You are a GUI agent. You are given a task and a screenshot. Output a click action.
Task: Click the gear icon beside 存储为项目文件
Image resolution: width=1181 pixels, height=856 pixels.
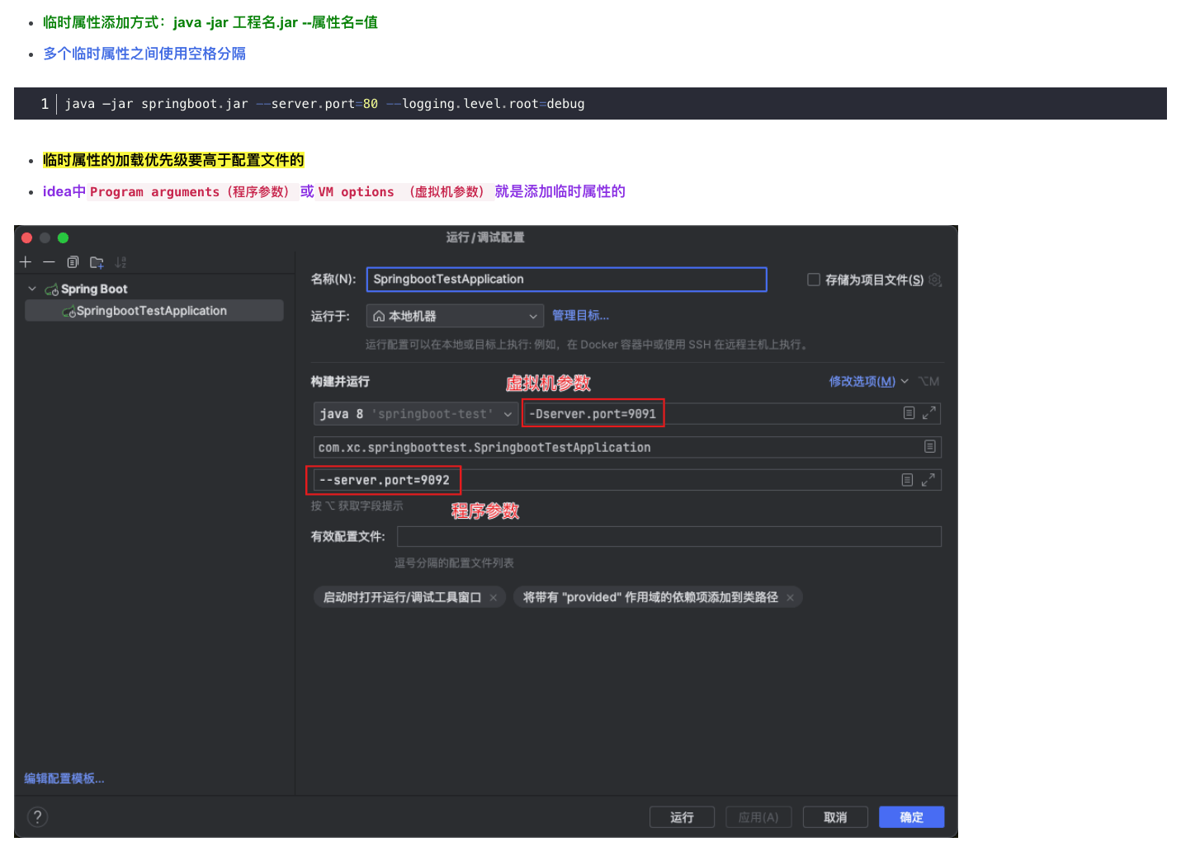[x=935, y=280]
